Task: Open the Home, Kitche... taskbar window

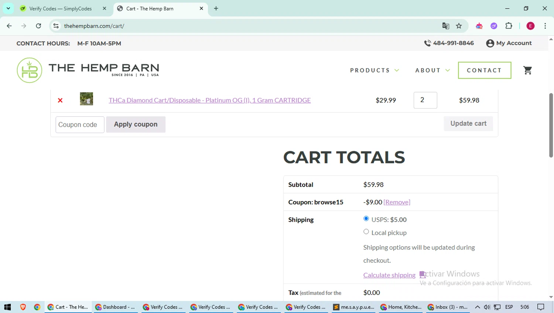Action: click(x=401, y=307)
